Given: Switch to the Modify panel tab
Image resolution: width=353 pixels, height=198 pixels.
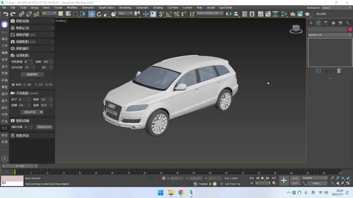Looking at the screenshot, I should coord(318,23).
